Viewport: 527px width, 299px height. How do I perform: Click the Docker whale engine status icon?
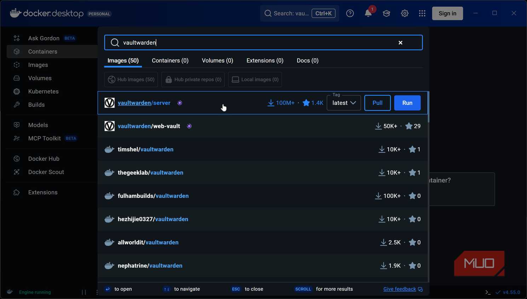pos(10,292)
